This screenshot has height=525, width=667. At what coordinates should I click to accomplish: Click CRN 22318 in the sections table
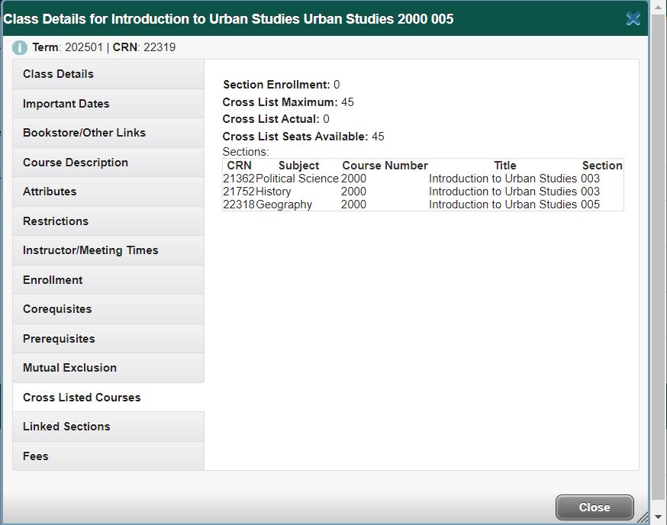[239, 205]
